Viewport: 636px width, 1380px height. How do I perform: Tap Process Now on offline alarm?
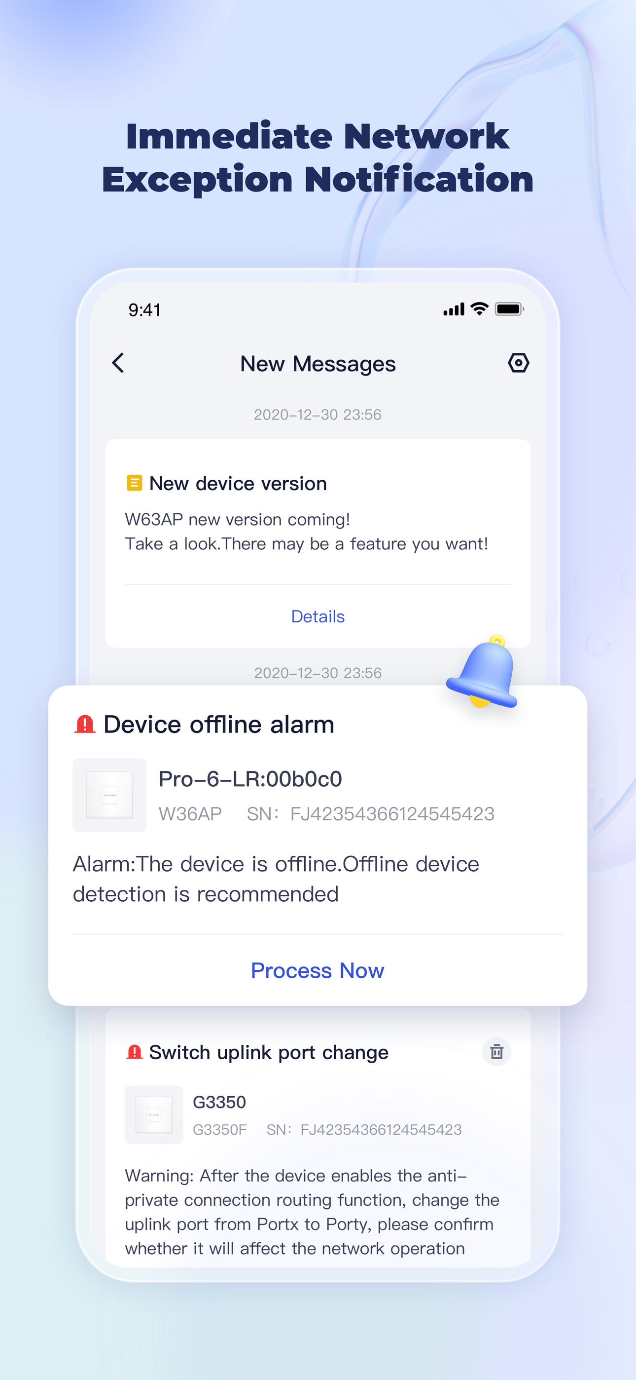click(x=318, y=971)
